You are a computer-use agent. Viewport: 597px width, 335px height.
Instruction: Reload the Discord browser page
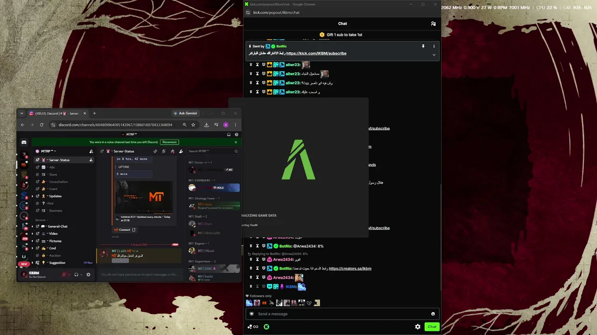pos(42,125)
